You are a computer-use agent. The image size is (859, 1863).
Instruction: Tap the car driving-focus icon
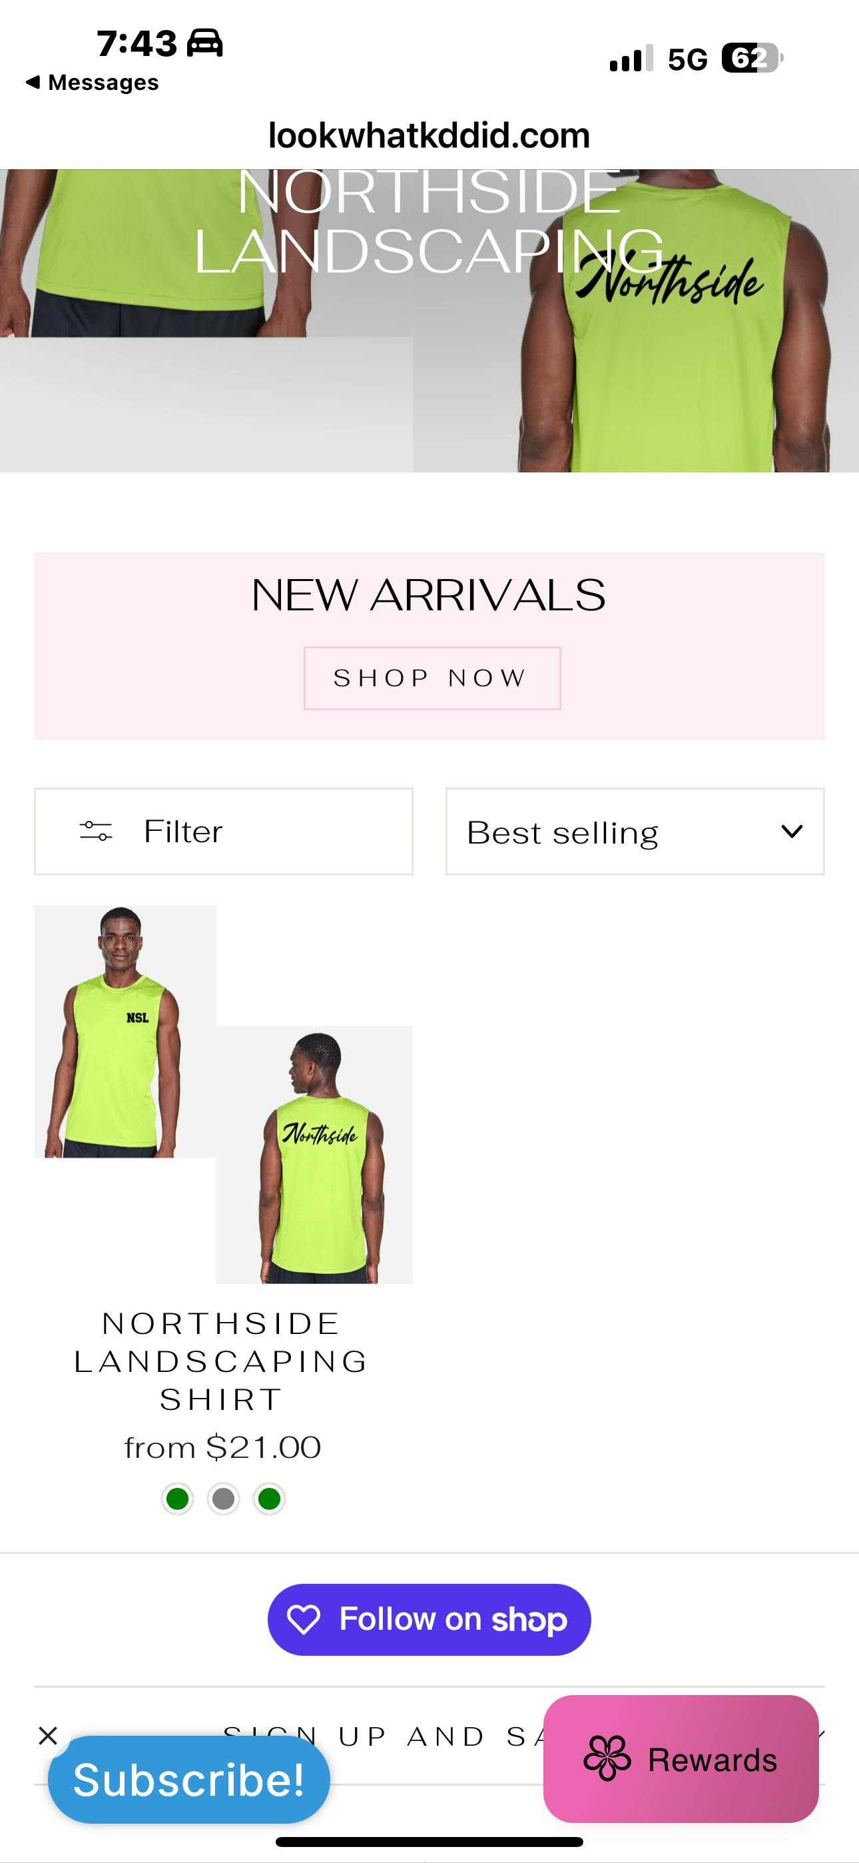pos(204,43)
